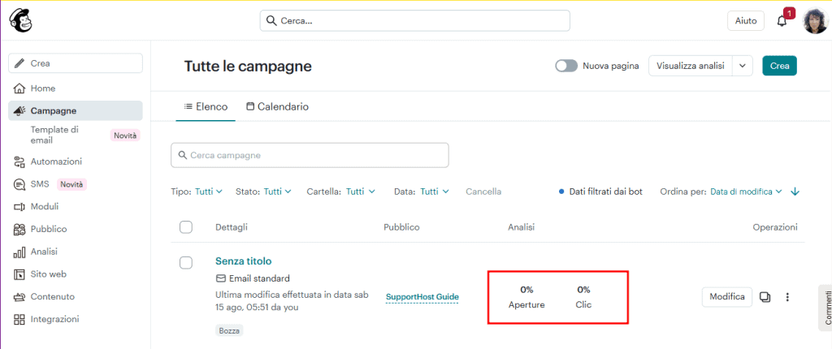Click the SMS chat bubble icon
The width and height of the screenshot is (832, 349).
(x=19, y=184)
